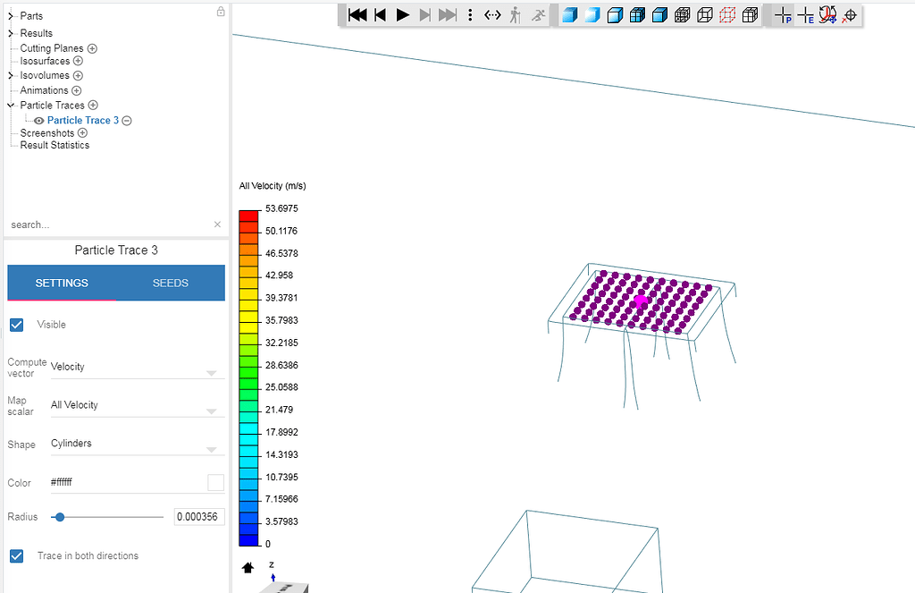
Task: Add a new Cutting Plane with plus button
Action: [94, 47]
